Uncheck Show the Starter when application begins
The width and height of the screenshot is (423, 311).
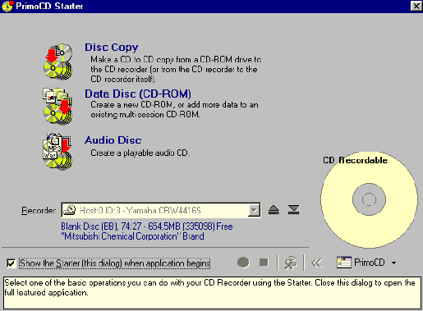[x=11, y=263]
